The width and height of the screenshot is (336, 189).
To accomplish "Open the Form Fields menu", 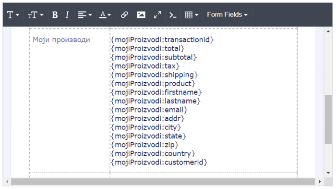I will (x=227, y=14).
